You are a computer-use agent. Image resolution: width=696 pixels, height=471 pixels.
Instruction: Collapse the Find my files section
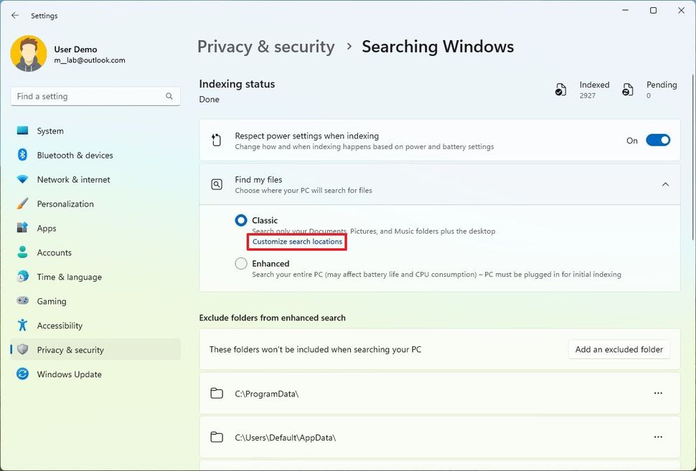point(665,184)
